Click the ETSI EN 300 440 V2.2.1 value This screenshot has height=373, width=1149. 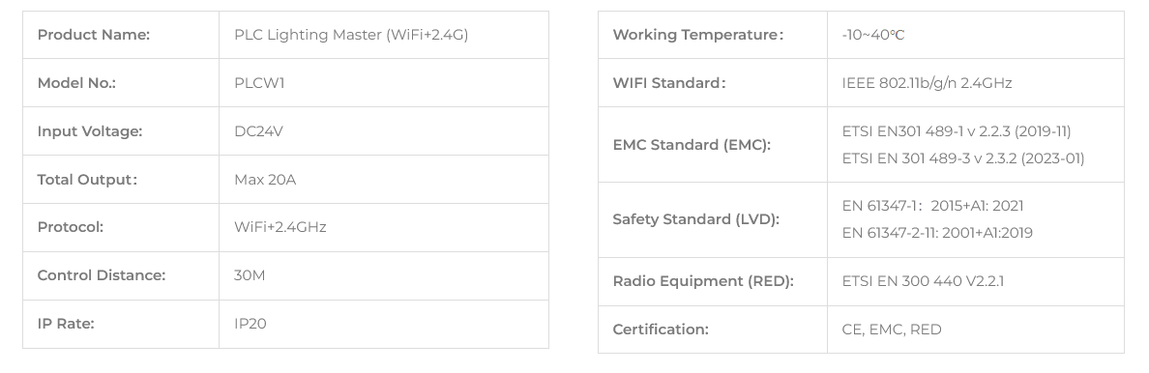[x=923, y=281]
